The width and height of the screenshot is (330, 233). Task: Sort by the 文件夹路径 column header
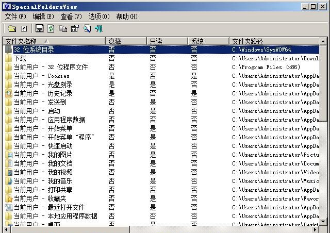coord(274,41)
